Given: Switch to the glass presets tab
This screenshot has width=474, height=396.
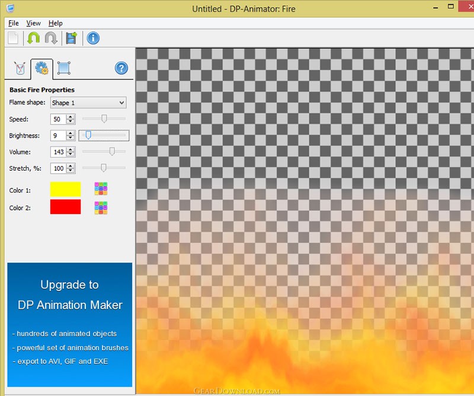Looking at the screenshot, I should coord(20,68).
